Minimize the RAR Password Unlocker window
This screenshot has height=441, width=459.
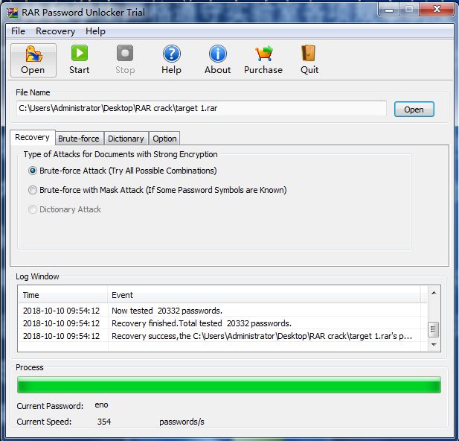389,10
